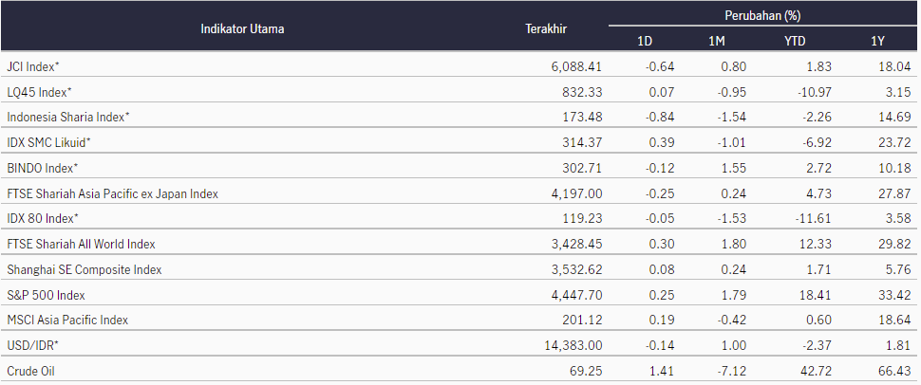Click the LQ45 Index* row label
This screenshot has width=921, height=385.
[x=39, y=92]
